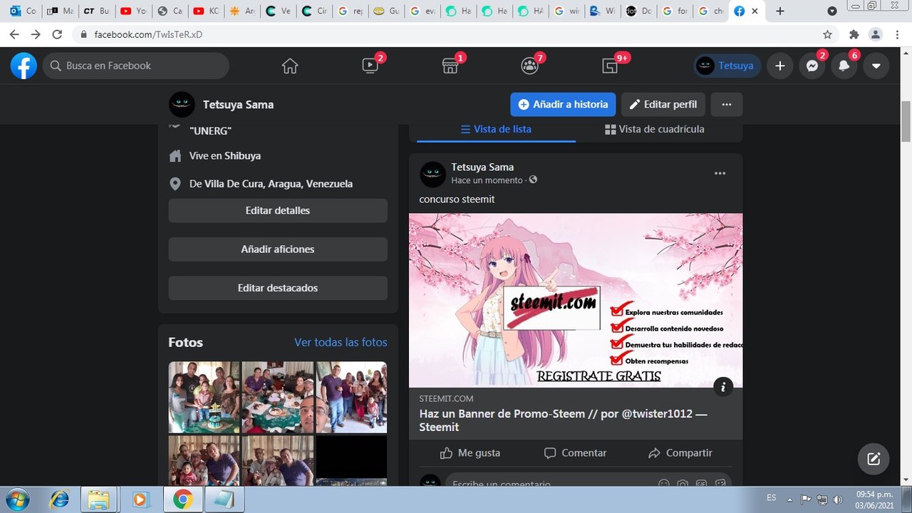Click Vive en Shibuya text

pyautogui.click(x=225, y=155)
